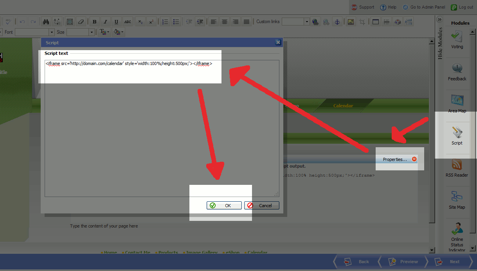Screen dimensions: 477x271
Task: Collapse modules panel with double-arrow button
Action: 439,19
